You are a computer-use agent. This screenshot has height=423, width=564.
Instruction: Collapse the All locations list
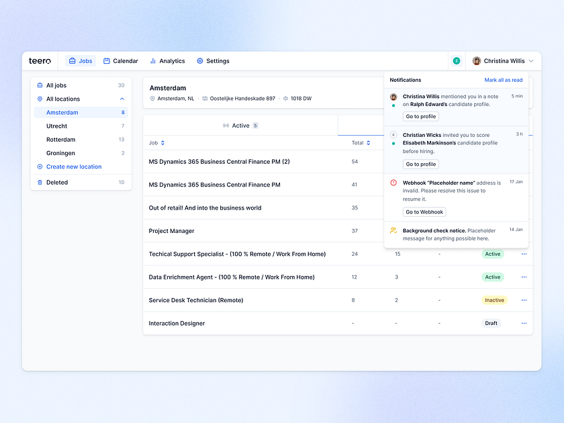coord(122,99)
